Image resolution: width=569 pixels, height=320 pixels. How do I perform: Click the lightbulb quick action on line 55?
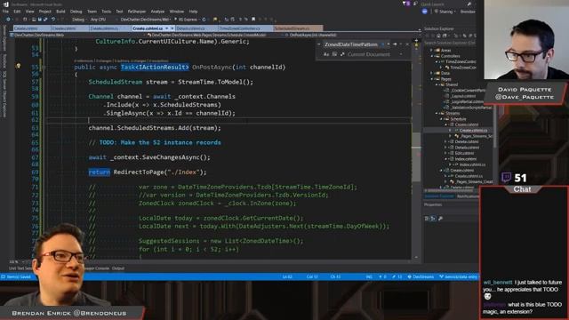[18, 67]
